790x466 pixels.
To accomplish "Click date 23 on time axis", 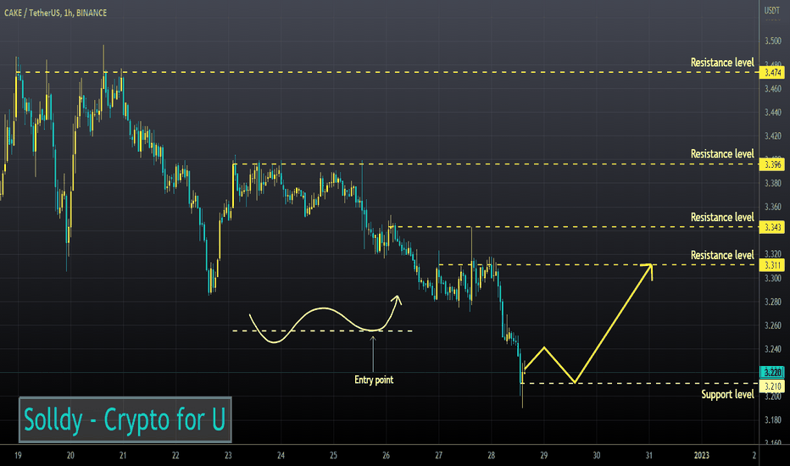I will tap(228, 456).
